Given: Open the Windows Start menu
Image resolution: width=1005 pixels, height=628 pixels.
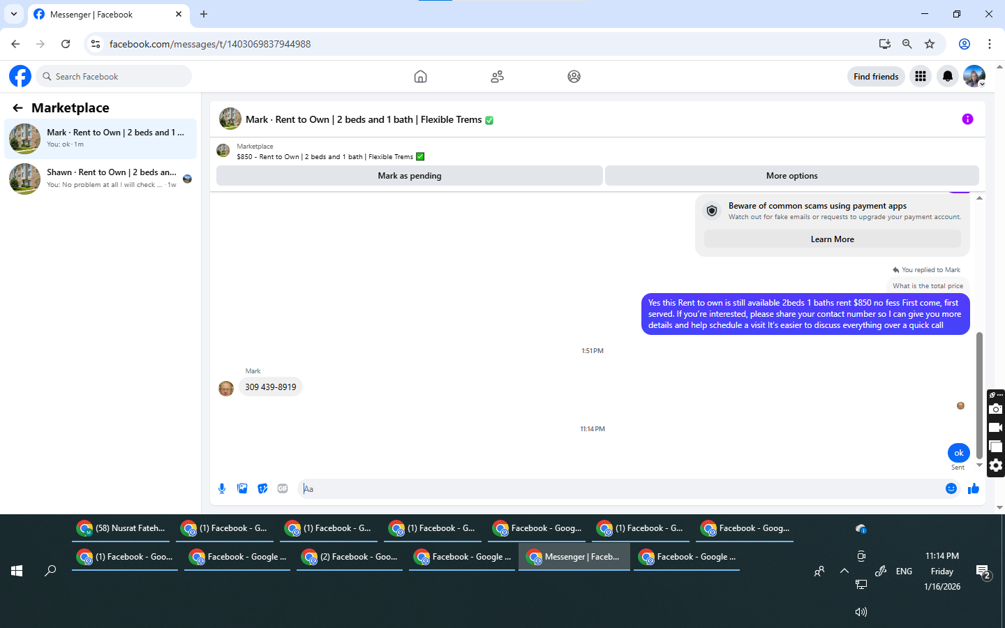Looking at the screenshot, I should point(17,571).
